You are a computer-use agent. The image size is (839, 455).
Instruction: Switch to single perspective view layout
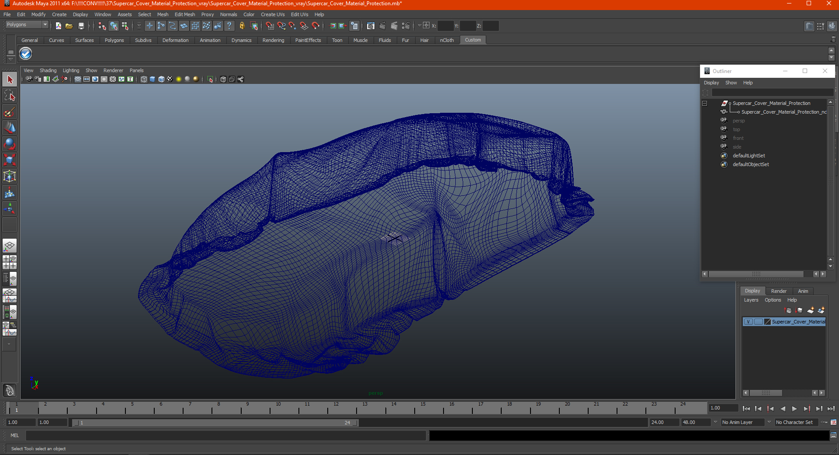click(x=10, y=246)
